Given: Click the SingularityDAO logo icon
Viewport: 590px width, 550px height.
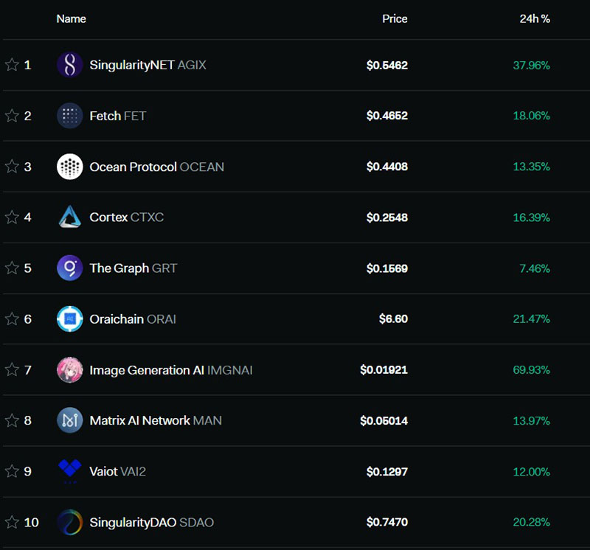Looking at the screenshot, I should point(70,522).
